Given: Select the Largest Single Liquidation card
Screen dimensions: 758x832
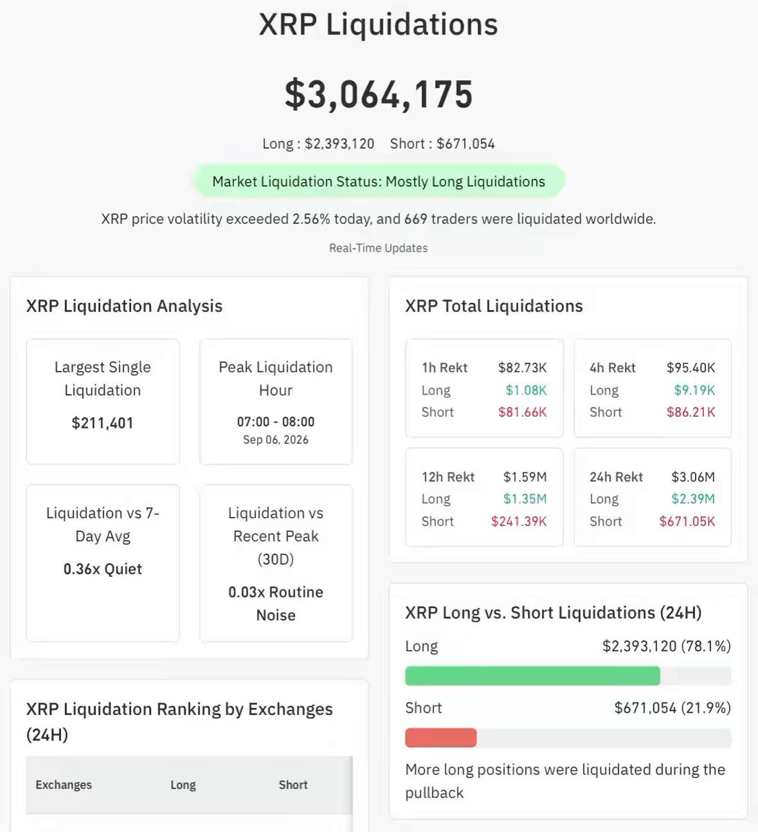Looking at the screenshot, I should tap(103, 401).
